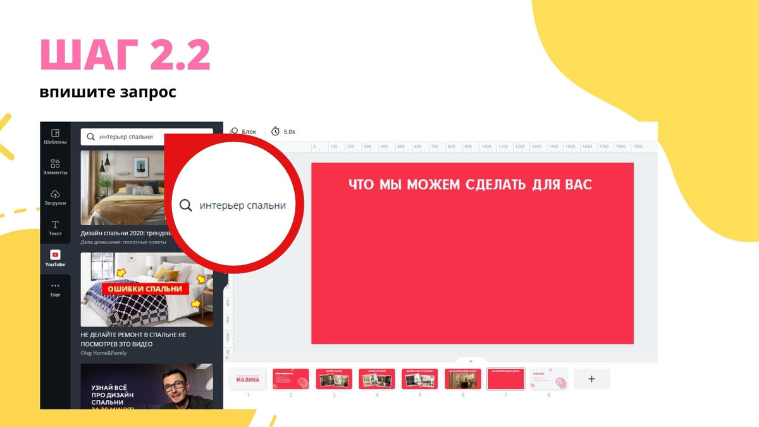Viewport: 759px width, 427px height.
Task: Click the search magnifier icon in panel
Action: point(90,137)
